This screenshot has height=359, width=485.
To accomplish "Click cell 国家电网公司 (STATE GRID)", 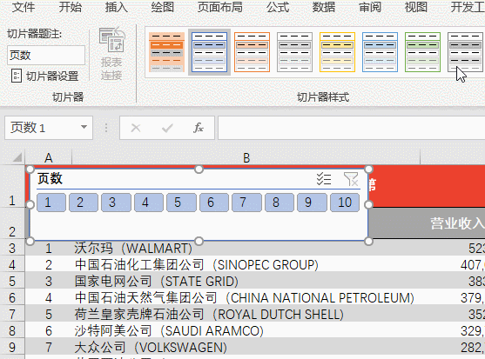I will tap(246, 282).
